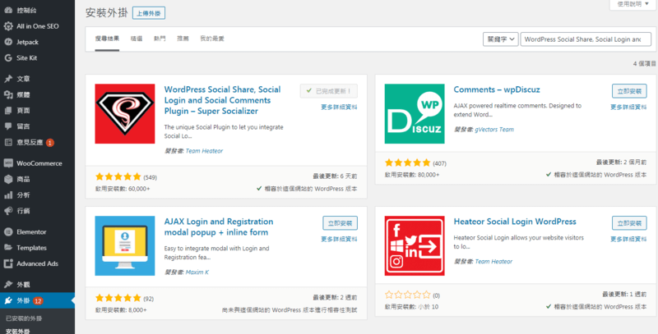Switch to the 精選 tab
This screenshot has width=658, height=334.
[x=136, y=39]
